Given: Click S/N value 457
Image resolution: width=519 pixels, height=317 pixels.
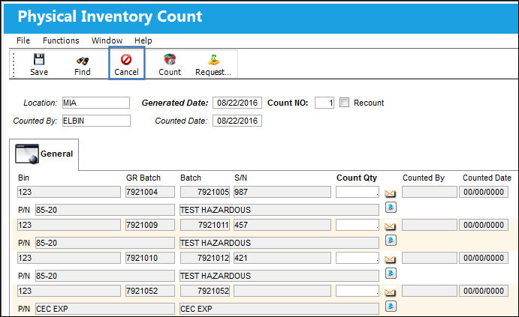Looking at the screenshot, I should click(282, 225).
